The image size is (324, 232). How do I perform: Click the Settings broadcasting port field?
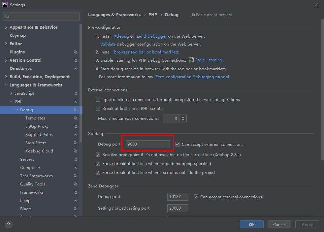(x=178, y=208)
